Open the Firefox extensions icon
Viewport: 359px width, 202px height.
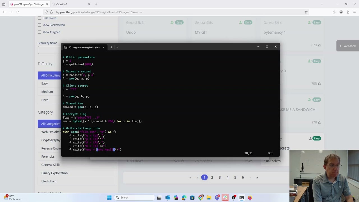[x=348, y=12]
